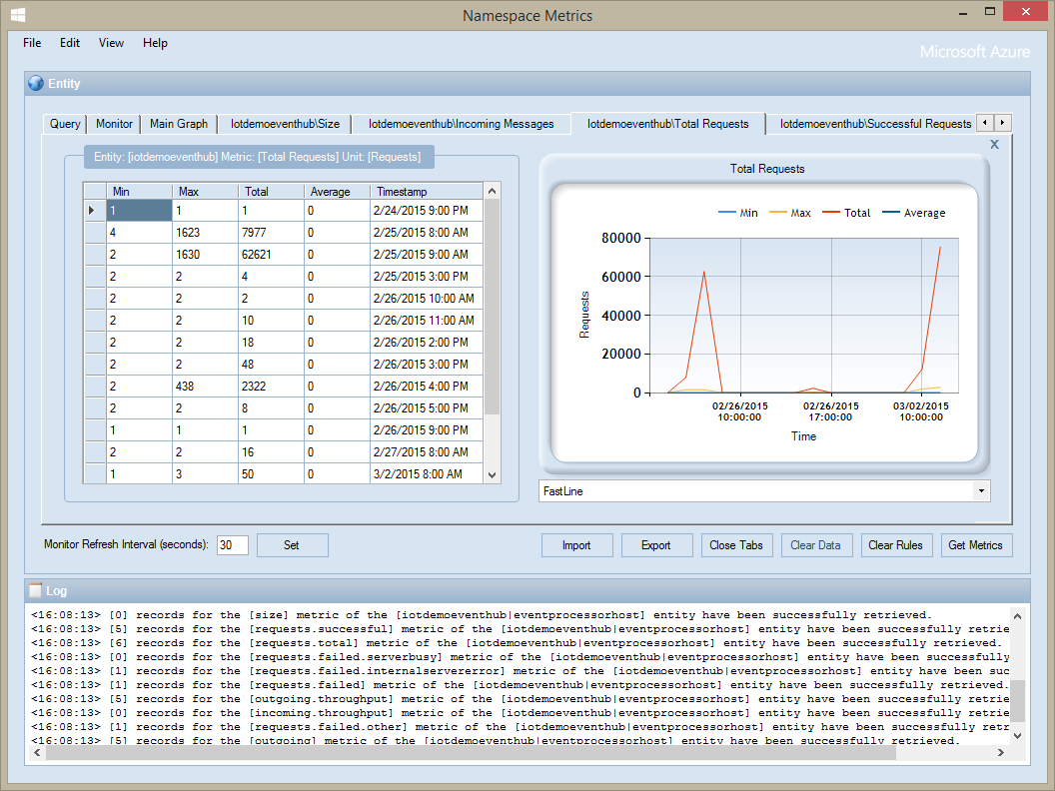1055x791 pixels.
Task: Open the iotdemoeventhub\Incoming Messages tab
Action: pyautogui.click(x=461, y=124)
